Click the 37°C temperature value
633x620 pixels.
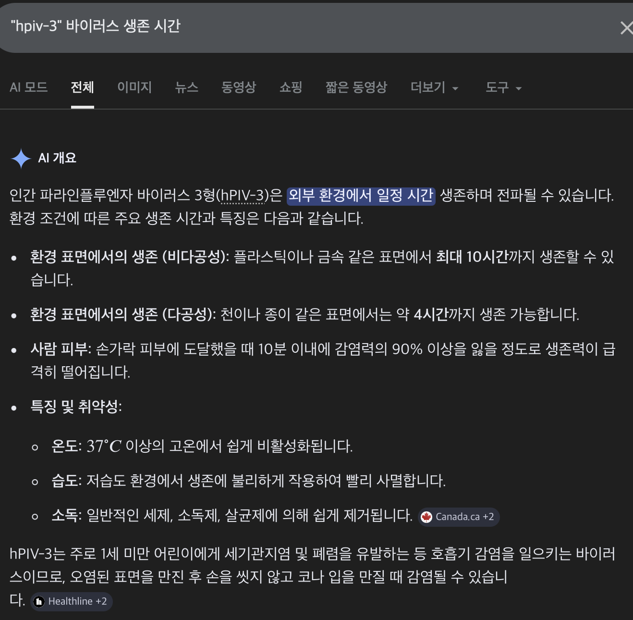tap(104, 446)
